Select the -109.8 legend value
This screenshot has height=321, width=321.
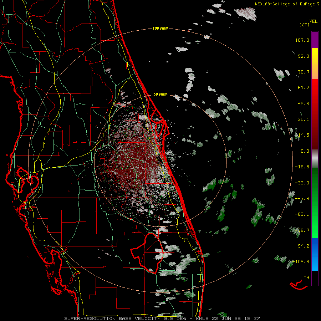301,262
